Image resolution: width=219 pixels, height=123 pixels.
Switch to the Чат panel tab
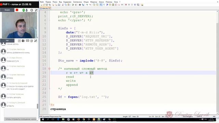[x=7, y=41]
